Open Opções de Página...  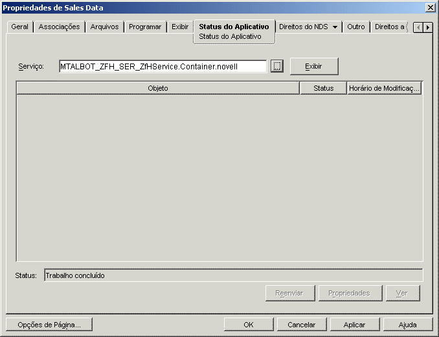coord(49,325)
